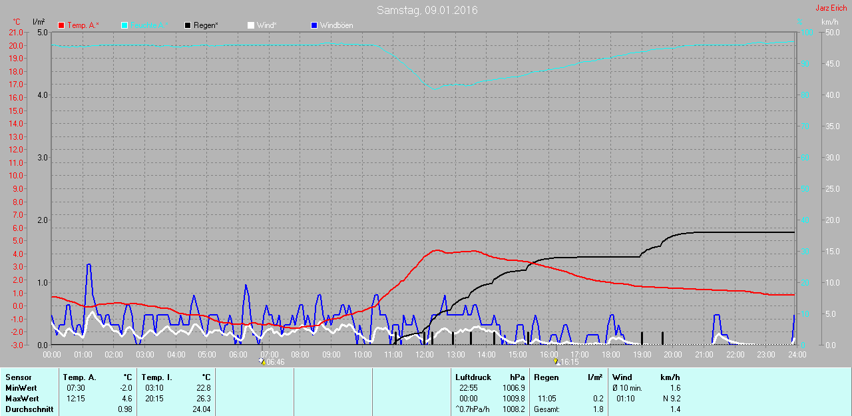Select the 'Regen*' legend label
The image size is (852, 416).
206,25
